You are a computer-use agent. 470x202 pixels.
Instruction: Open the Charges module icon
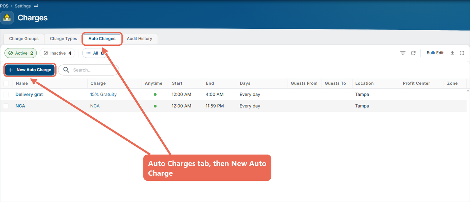[x=7, y=18]
